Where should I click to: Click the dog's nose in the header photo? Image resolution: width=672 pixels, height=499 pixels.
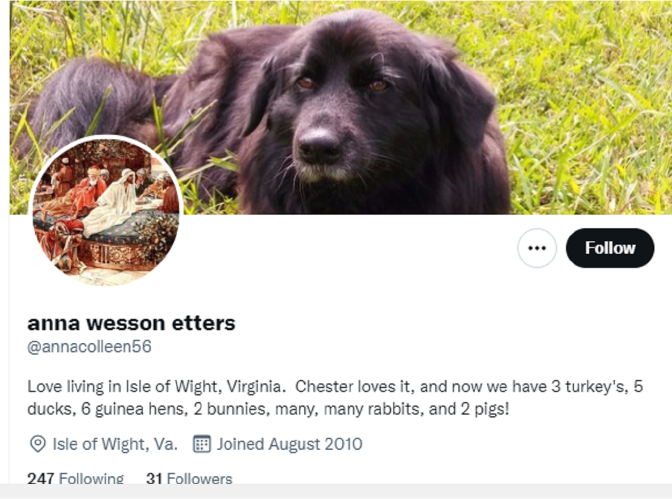(x=319, y=146)
